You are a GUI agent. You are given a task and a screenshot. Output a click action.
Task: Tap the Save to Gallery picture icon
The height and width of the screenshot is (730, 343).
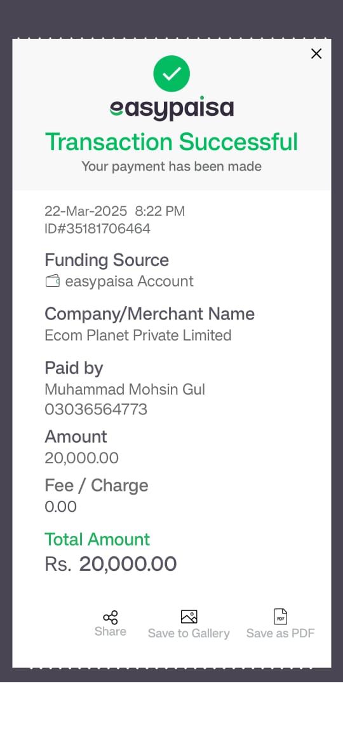pos(189,617)
